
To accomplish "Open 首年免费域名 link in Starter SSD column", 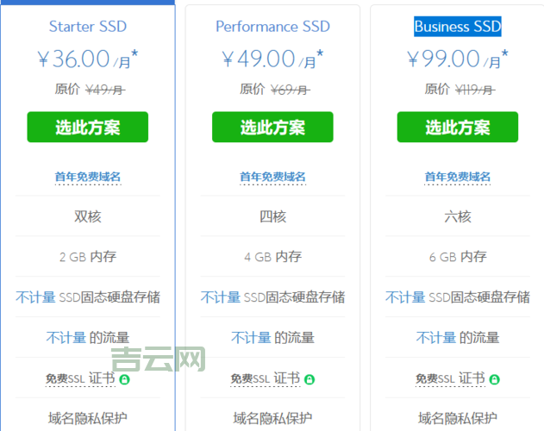I will 87,177.
